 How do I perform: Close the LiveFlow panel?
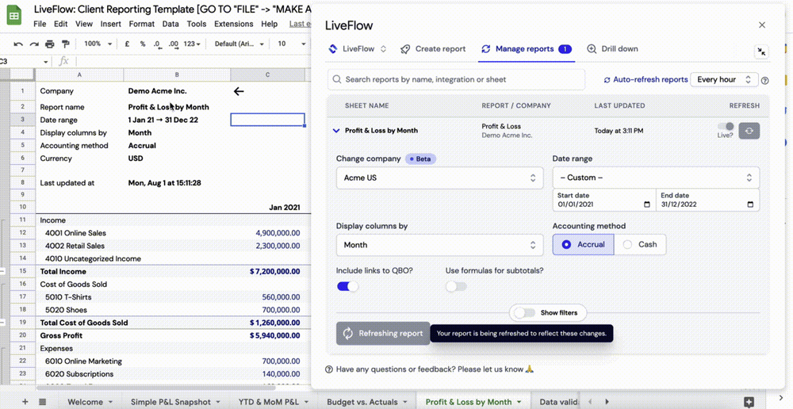coord(761,25)
